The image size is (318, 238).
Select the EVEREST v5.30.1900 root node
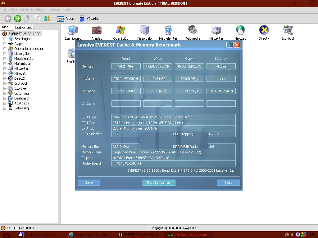[24, 34]
